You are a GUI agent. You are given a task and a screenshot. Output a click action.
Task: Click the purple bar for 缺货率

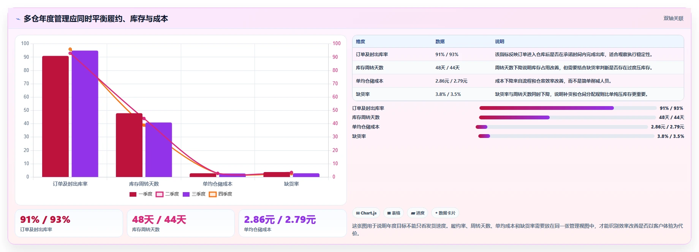click(x=306, y=175)
